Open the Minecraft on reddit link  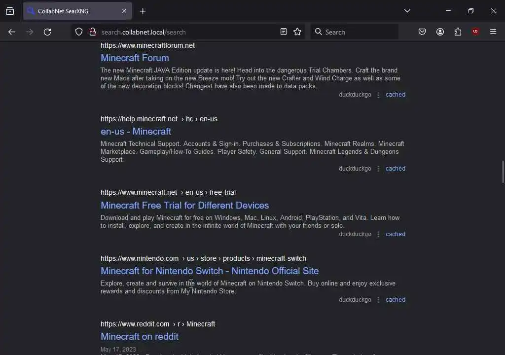point(140,337)
